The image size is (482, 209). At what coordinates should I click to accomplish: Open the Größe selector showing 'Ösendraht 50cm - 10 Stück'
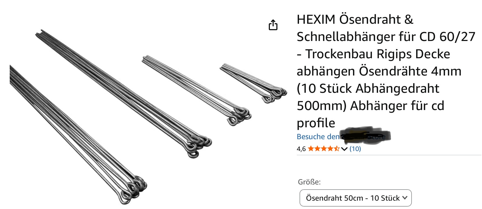[x=355, y=198]
